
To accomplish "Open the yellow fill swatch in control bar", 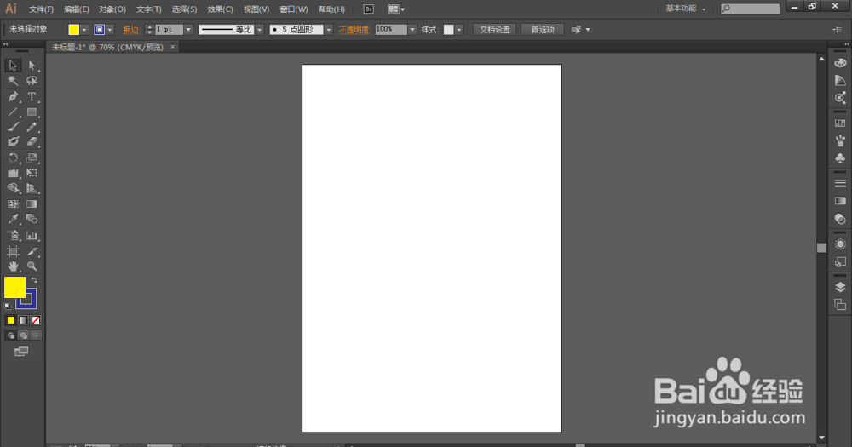I will click(x=74, y=30).
